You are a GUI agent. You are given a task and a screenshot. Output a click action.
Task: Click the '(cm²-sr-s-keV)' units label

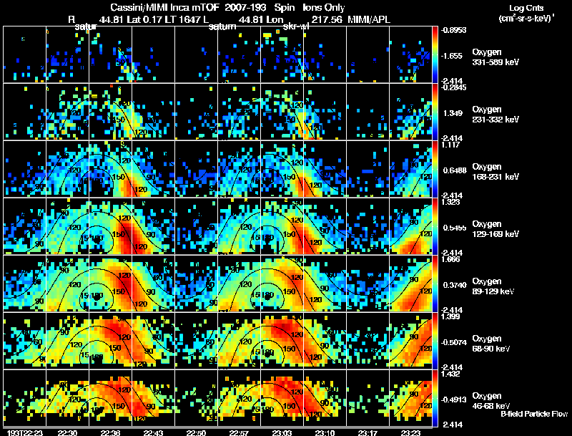526,19
